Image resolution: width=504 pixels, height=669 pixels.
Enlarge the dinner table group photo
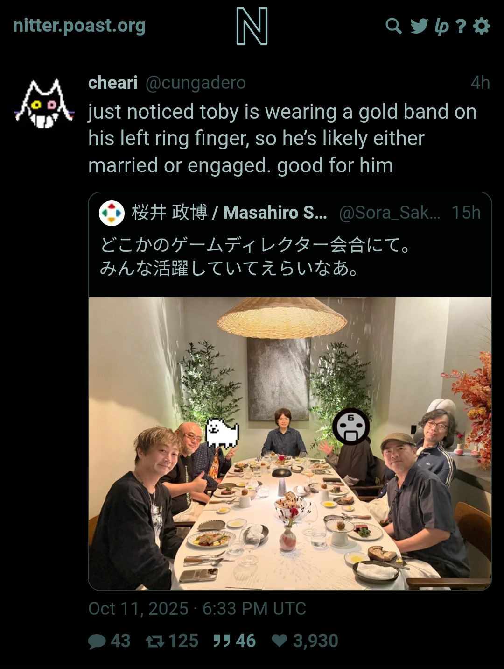tap(290, 443)
